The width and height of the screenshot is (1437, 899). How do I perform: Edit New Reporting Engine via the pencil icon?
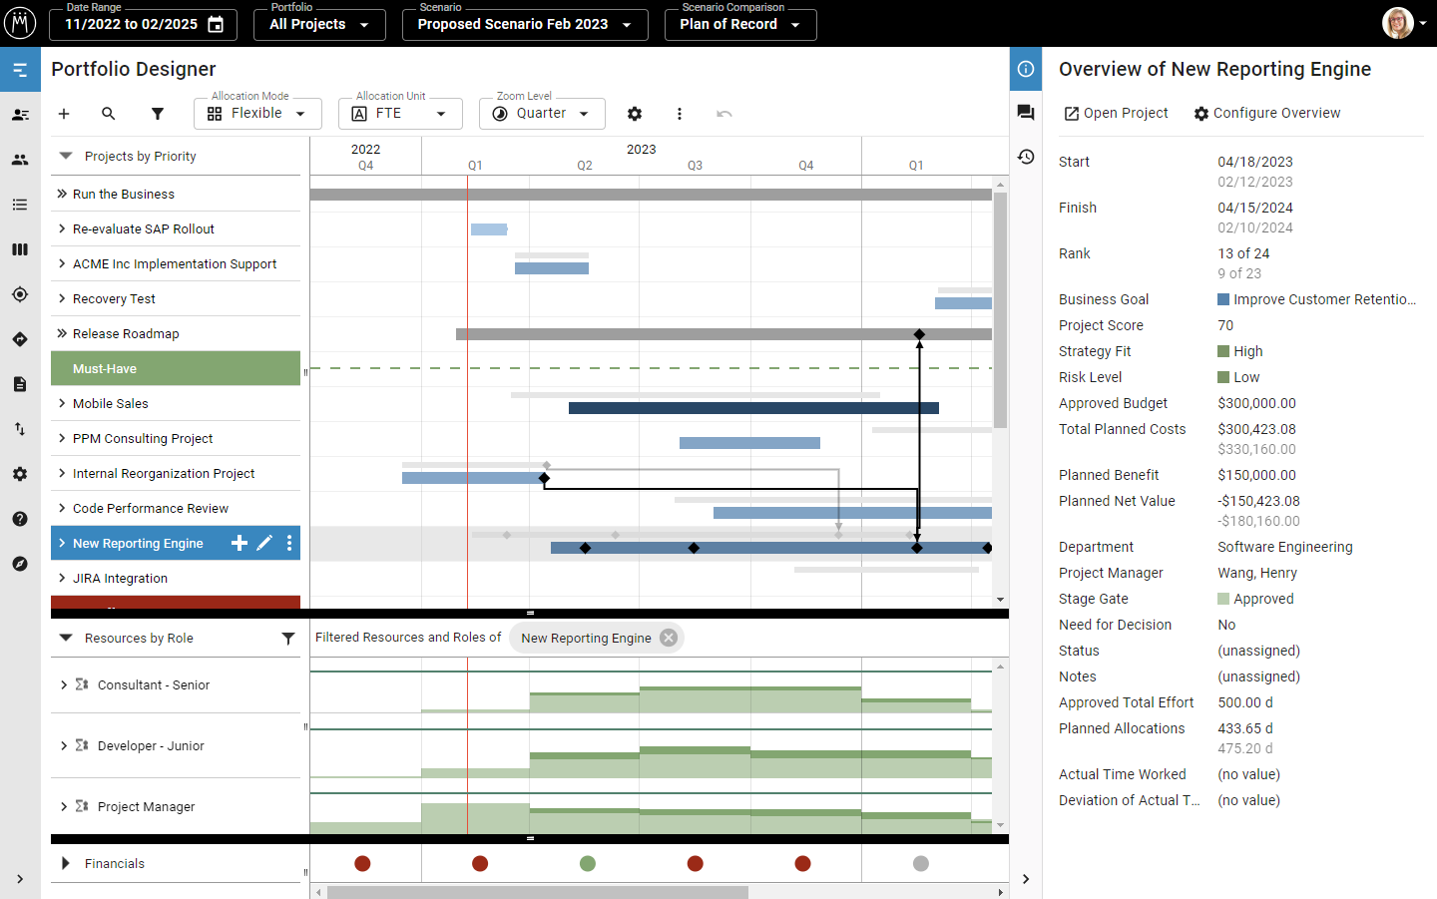pyautogui.click(x=263, y=543)
